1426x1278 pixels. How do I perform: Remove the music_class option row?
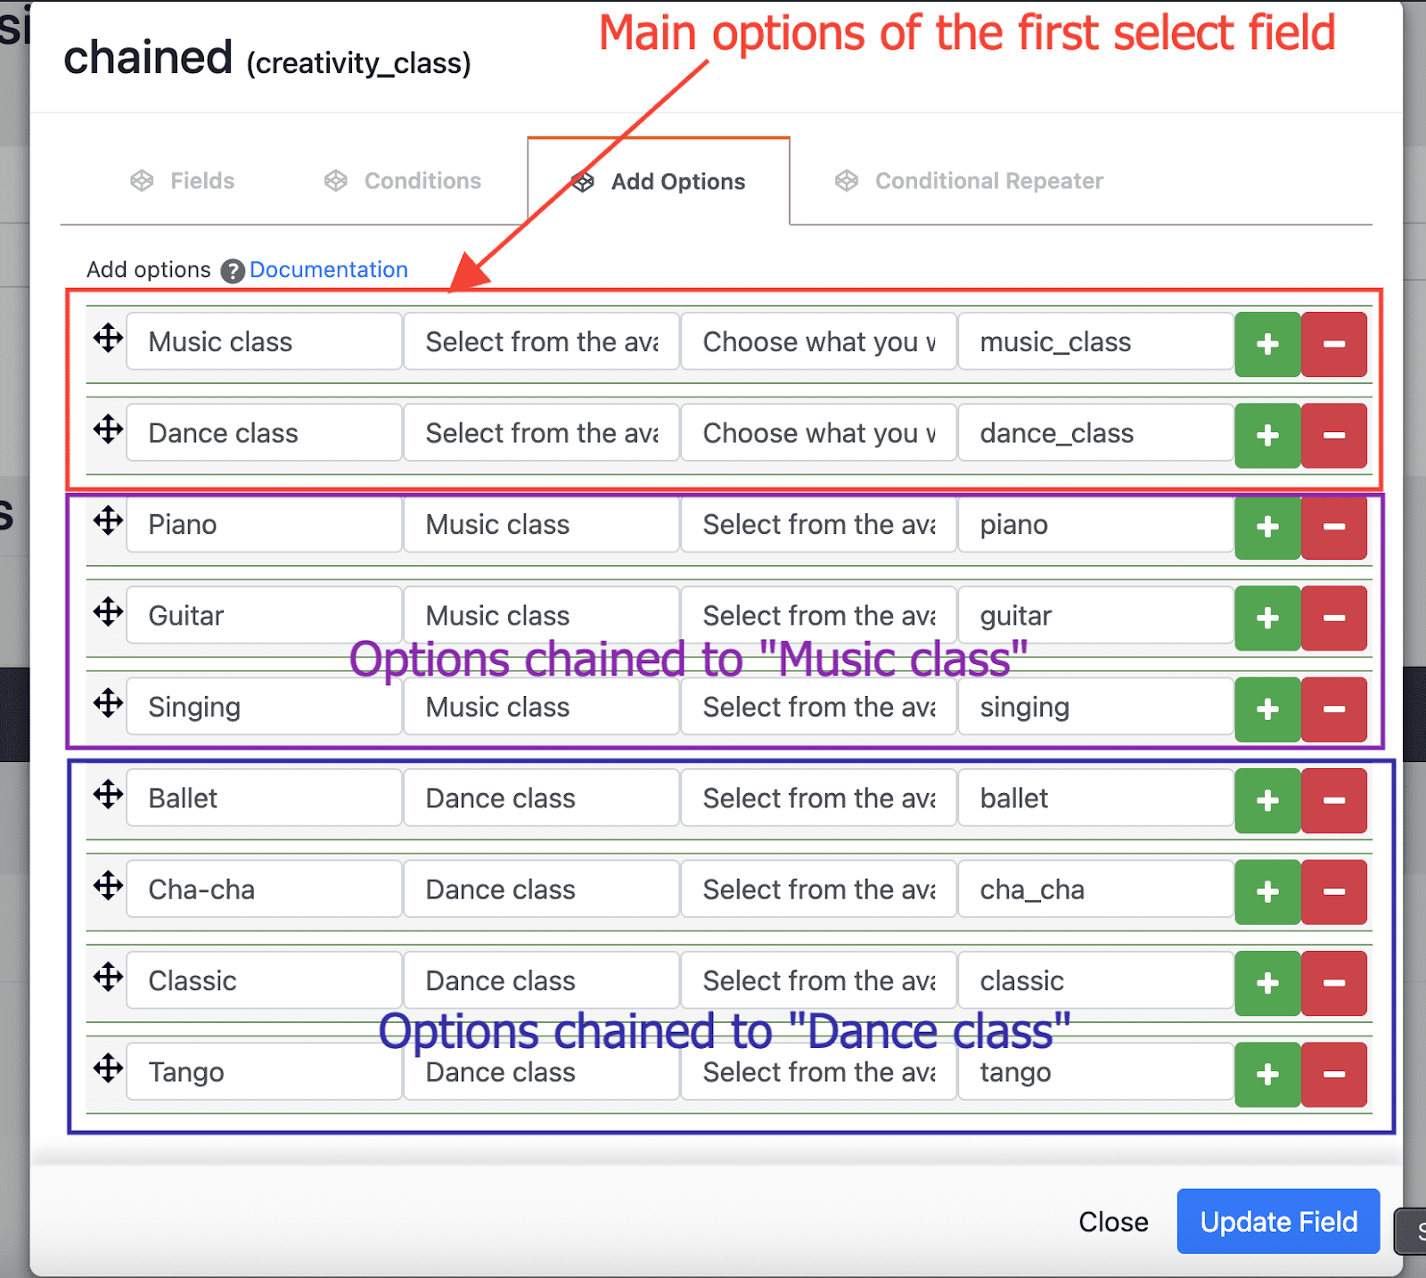(x=1333, y=344)
